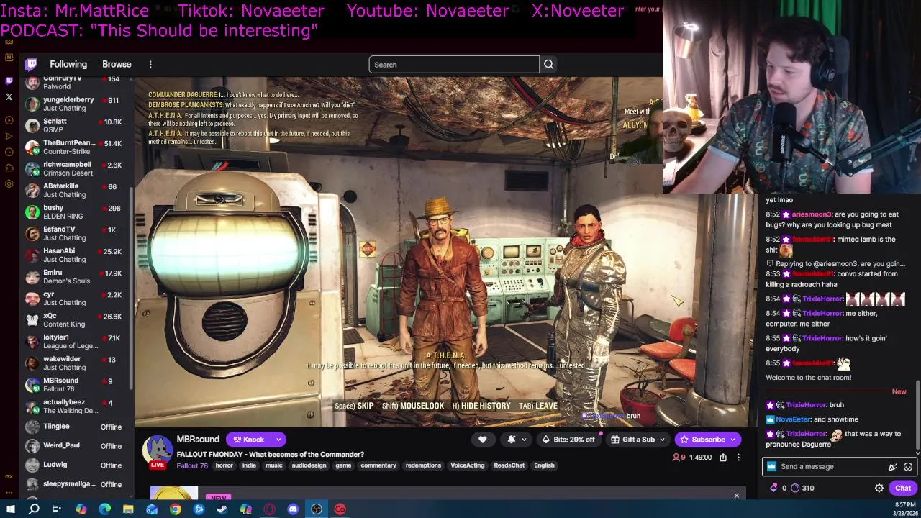Open chat settings gear
The height and width of the screenshot is (518, 921).
tap(879, 488)
